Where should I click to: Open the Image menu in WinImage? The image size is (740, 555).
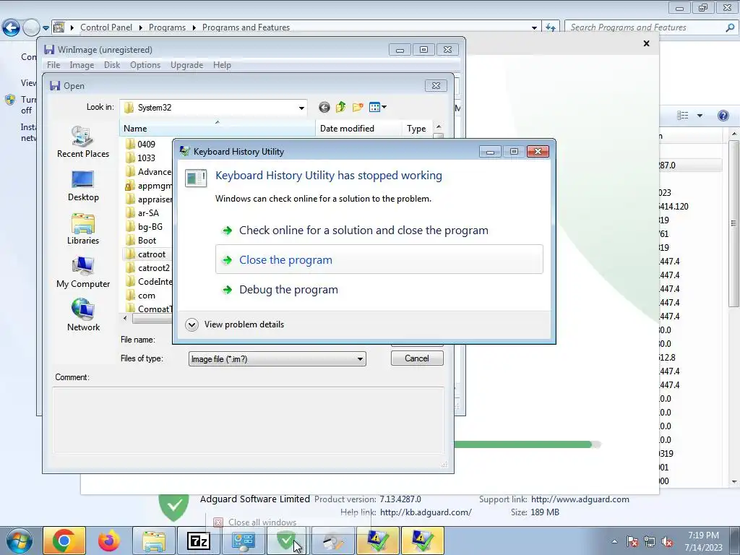(82, 64)
